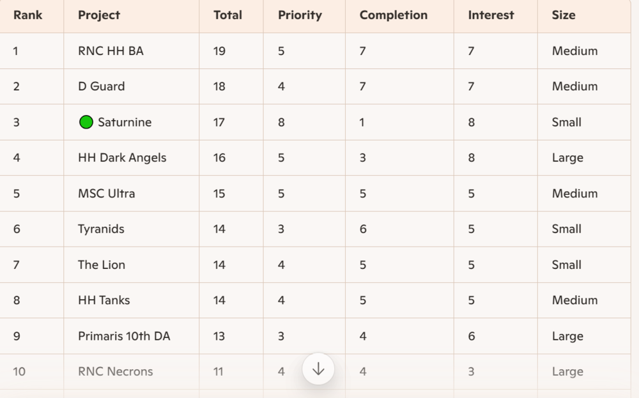Viewport: 639px width, 398px height.
Task: Select the RNC HH BA project cell
Action: tap(111, 51)
